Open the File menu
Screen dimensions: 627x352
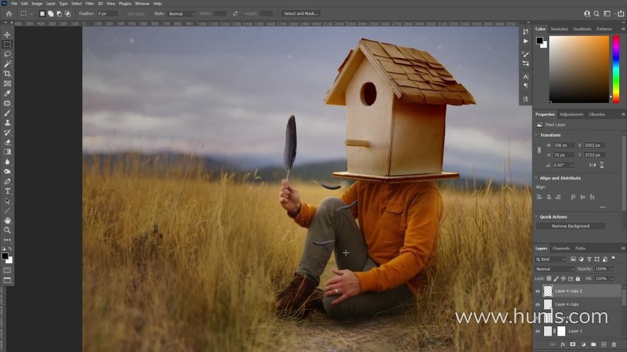coord(14,4)
